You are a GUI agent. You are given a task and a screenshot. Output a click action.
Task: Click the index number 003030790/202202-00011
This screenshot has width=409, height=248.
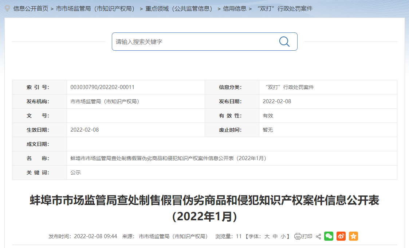tap(102, 87)
